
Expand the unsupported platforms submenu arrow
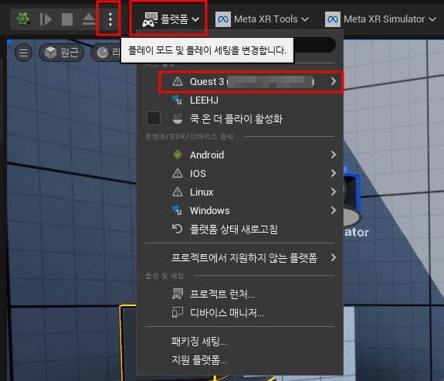tap(334, 257)
